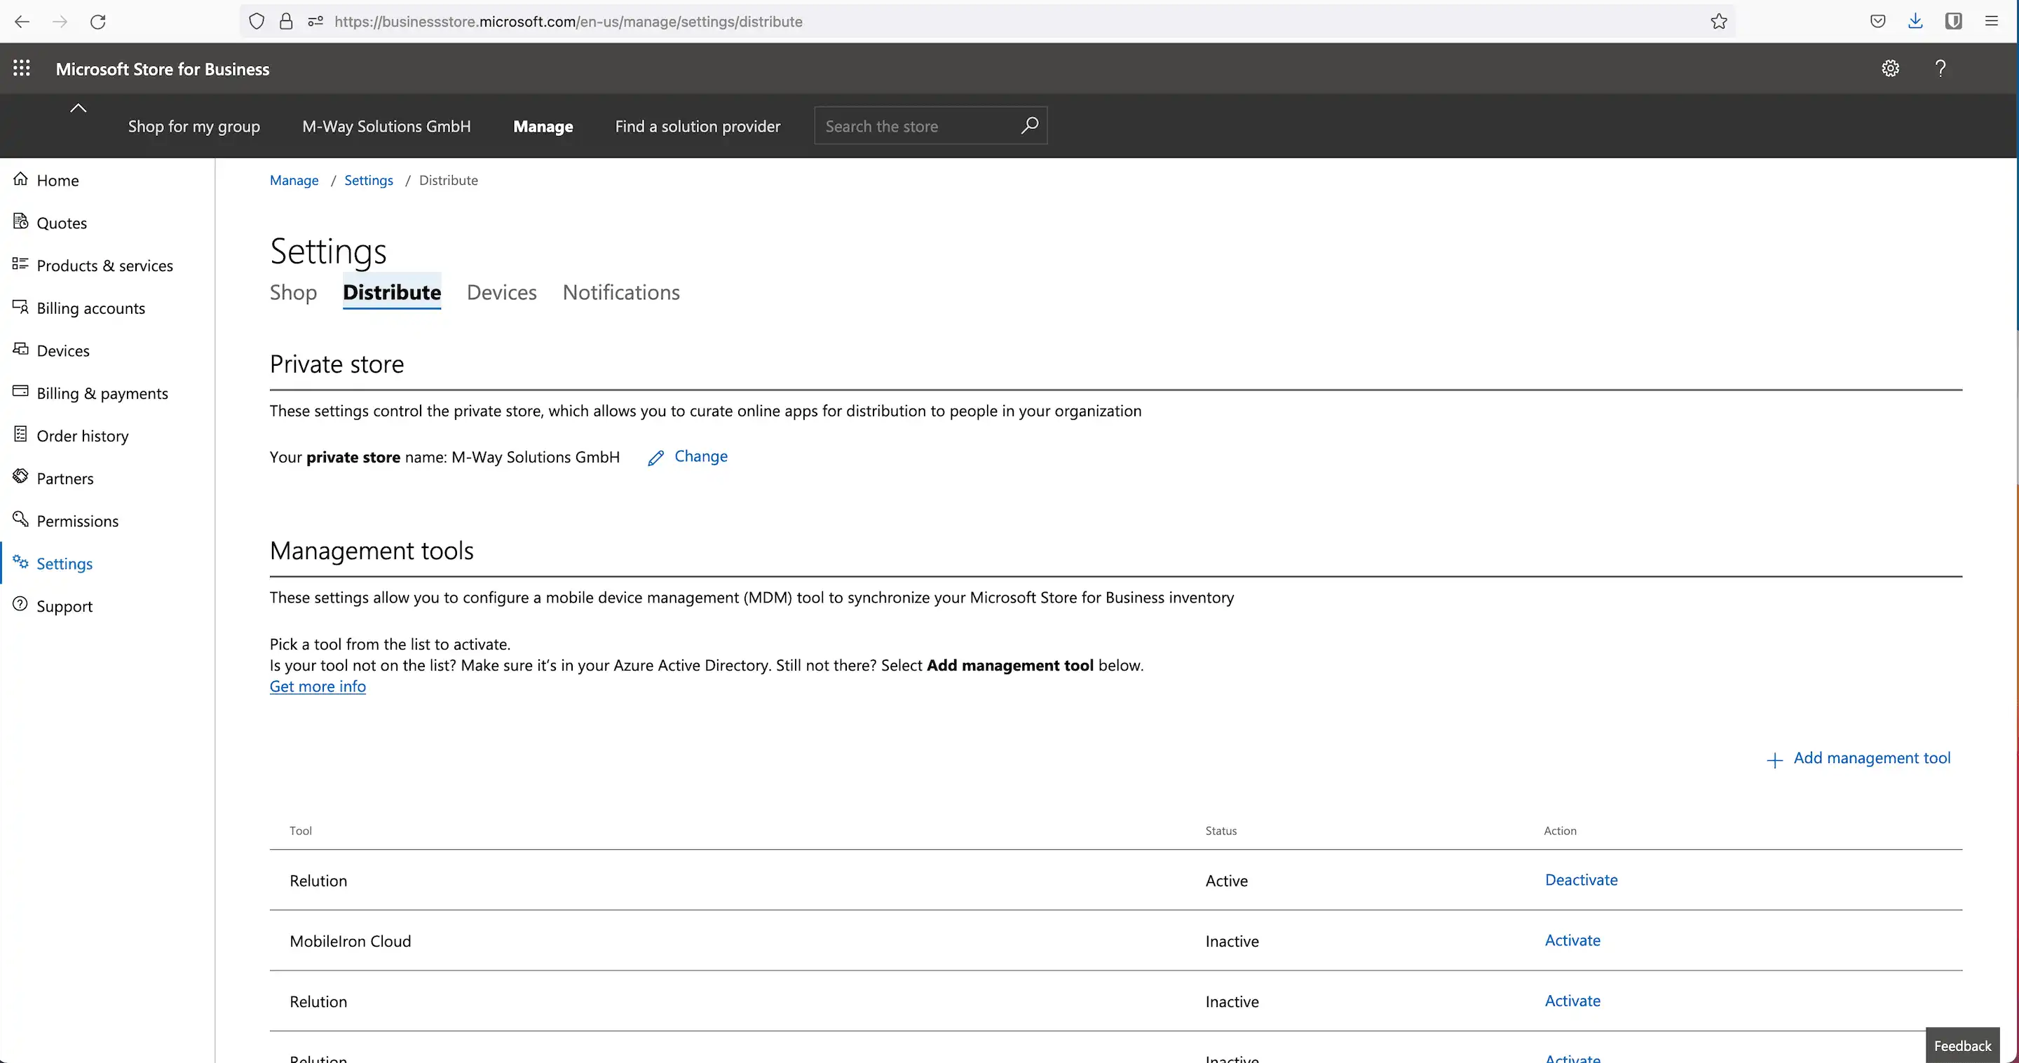Open tracking protection shield
The image size is (2019, 1063).
pos(257,21)
